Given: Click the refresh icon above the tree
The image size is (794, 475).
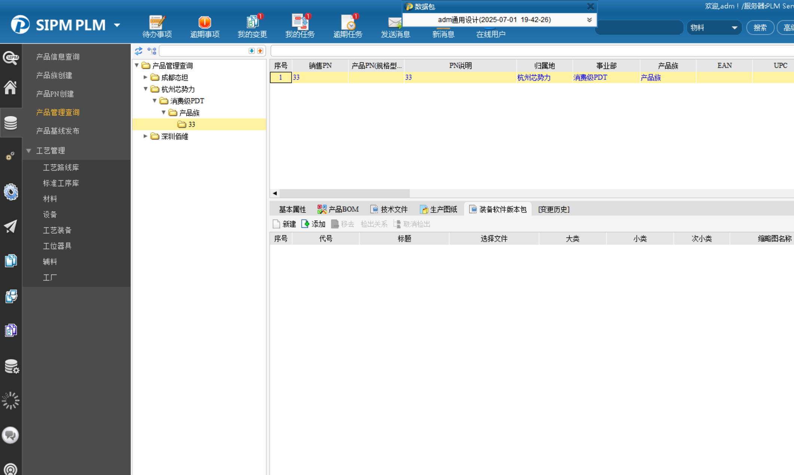Looking at the screenshot, I should (138, 51).
